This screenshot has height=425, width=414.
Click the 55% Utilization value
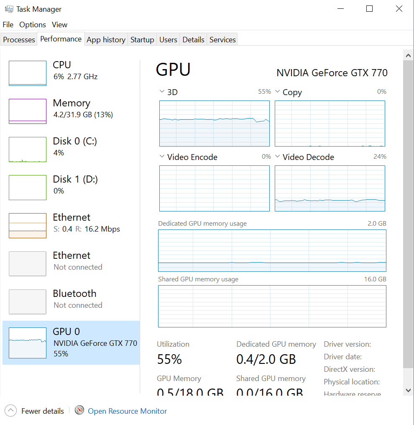coord(169,359)
